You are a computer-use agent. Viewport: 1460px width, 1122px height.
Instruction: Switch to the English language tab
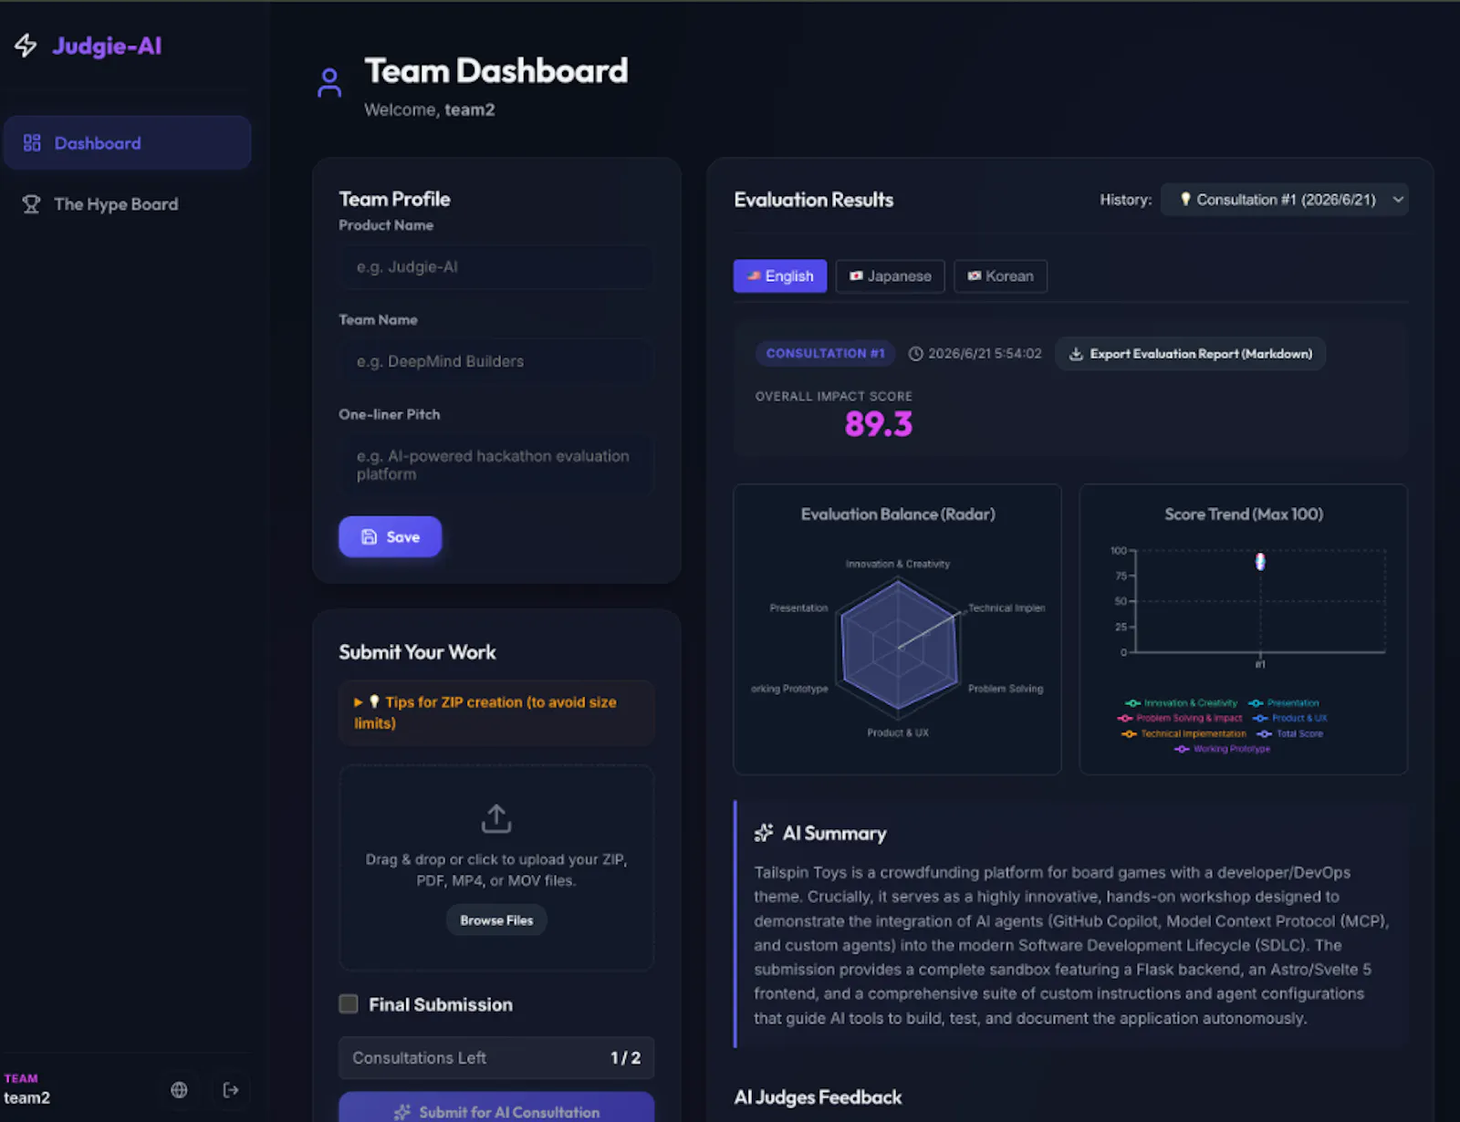point(780,276)
